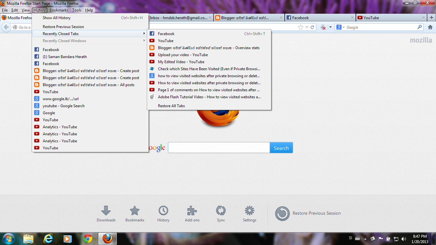Choose Restore Previous Session in History menu
Image resolution: width=436 pixels, height=245 pixels.
(90, 27)
